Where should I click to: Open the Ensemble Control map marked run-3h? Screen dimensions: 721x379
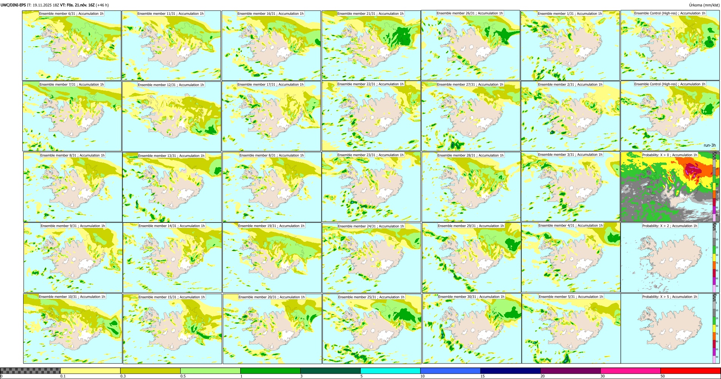point(670,116)
